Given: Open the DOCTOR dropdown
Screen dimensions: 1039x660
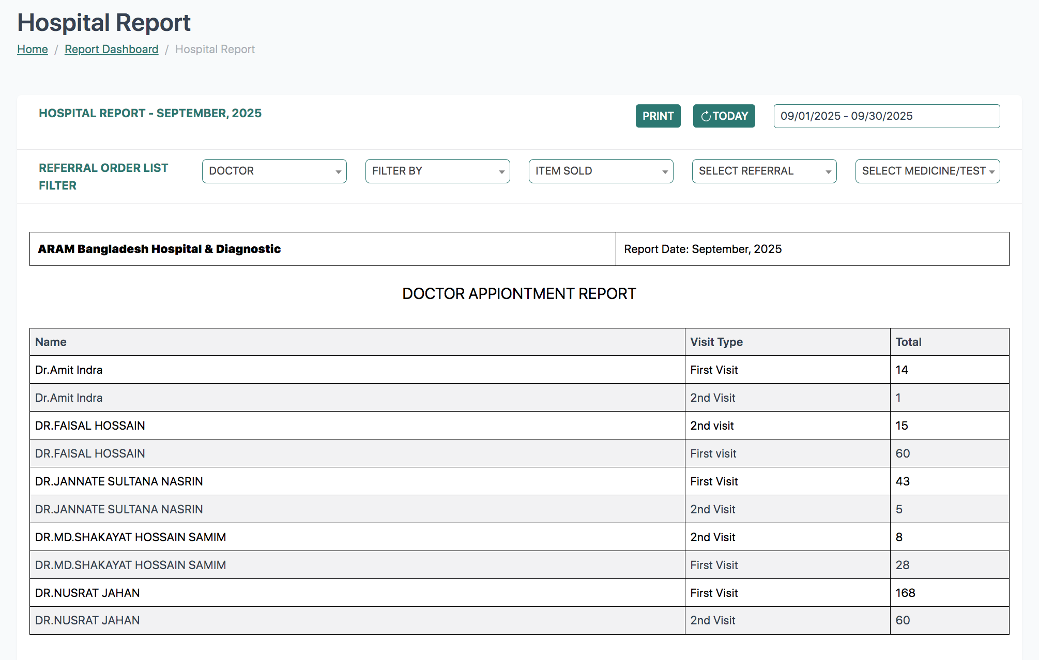Looking at the screenshot, I should coord(274,171).
